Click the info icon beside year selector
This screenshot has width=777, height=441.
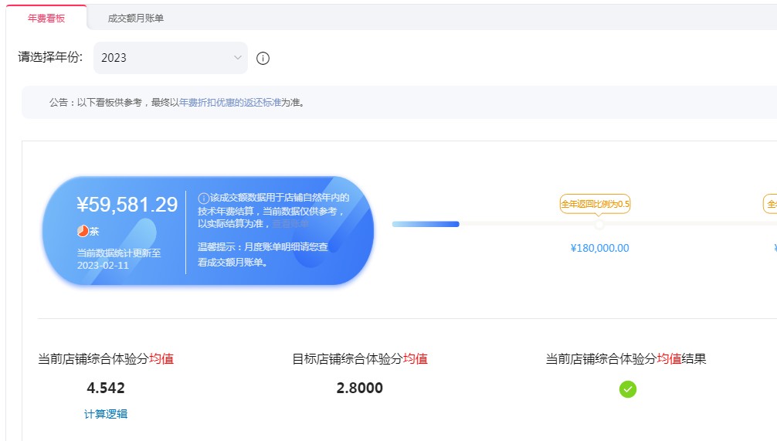[x=263, y=59]
